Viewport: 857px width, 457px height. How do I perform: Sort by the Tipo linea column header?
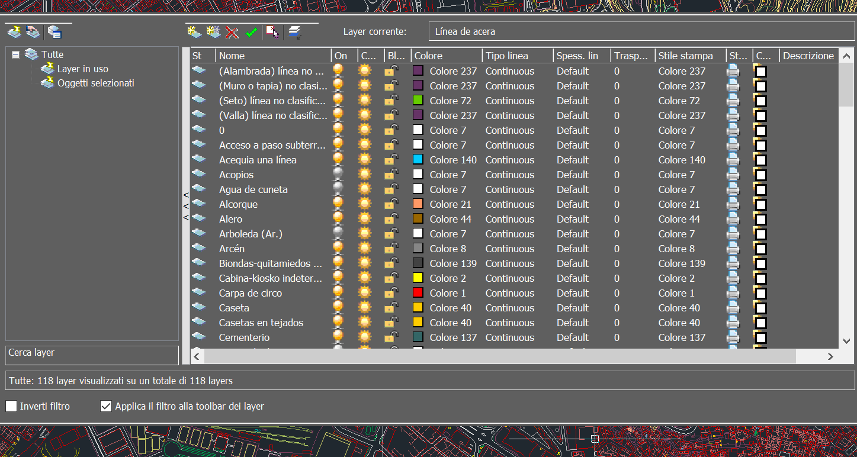click(518, 56)
